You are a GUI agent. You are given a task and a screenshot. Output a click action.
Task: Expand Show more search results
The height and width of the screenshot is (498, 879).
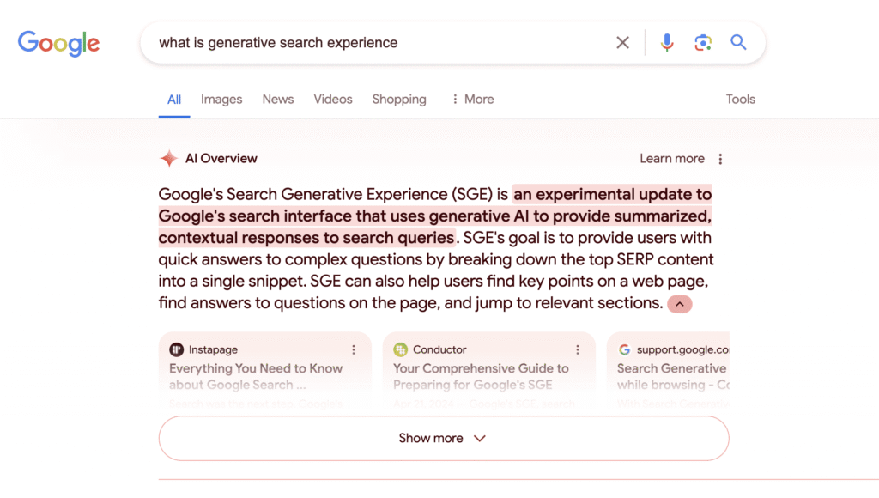[x=443, y=438]
